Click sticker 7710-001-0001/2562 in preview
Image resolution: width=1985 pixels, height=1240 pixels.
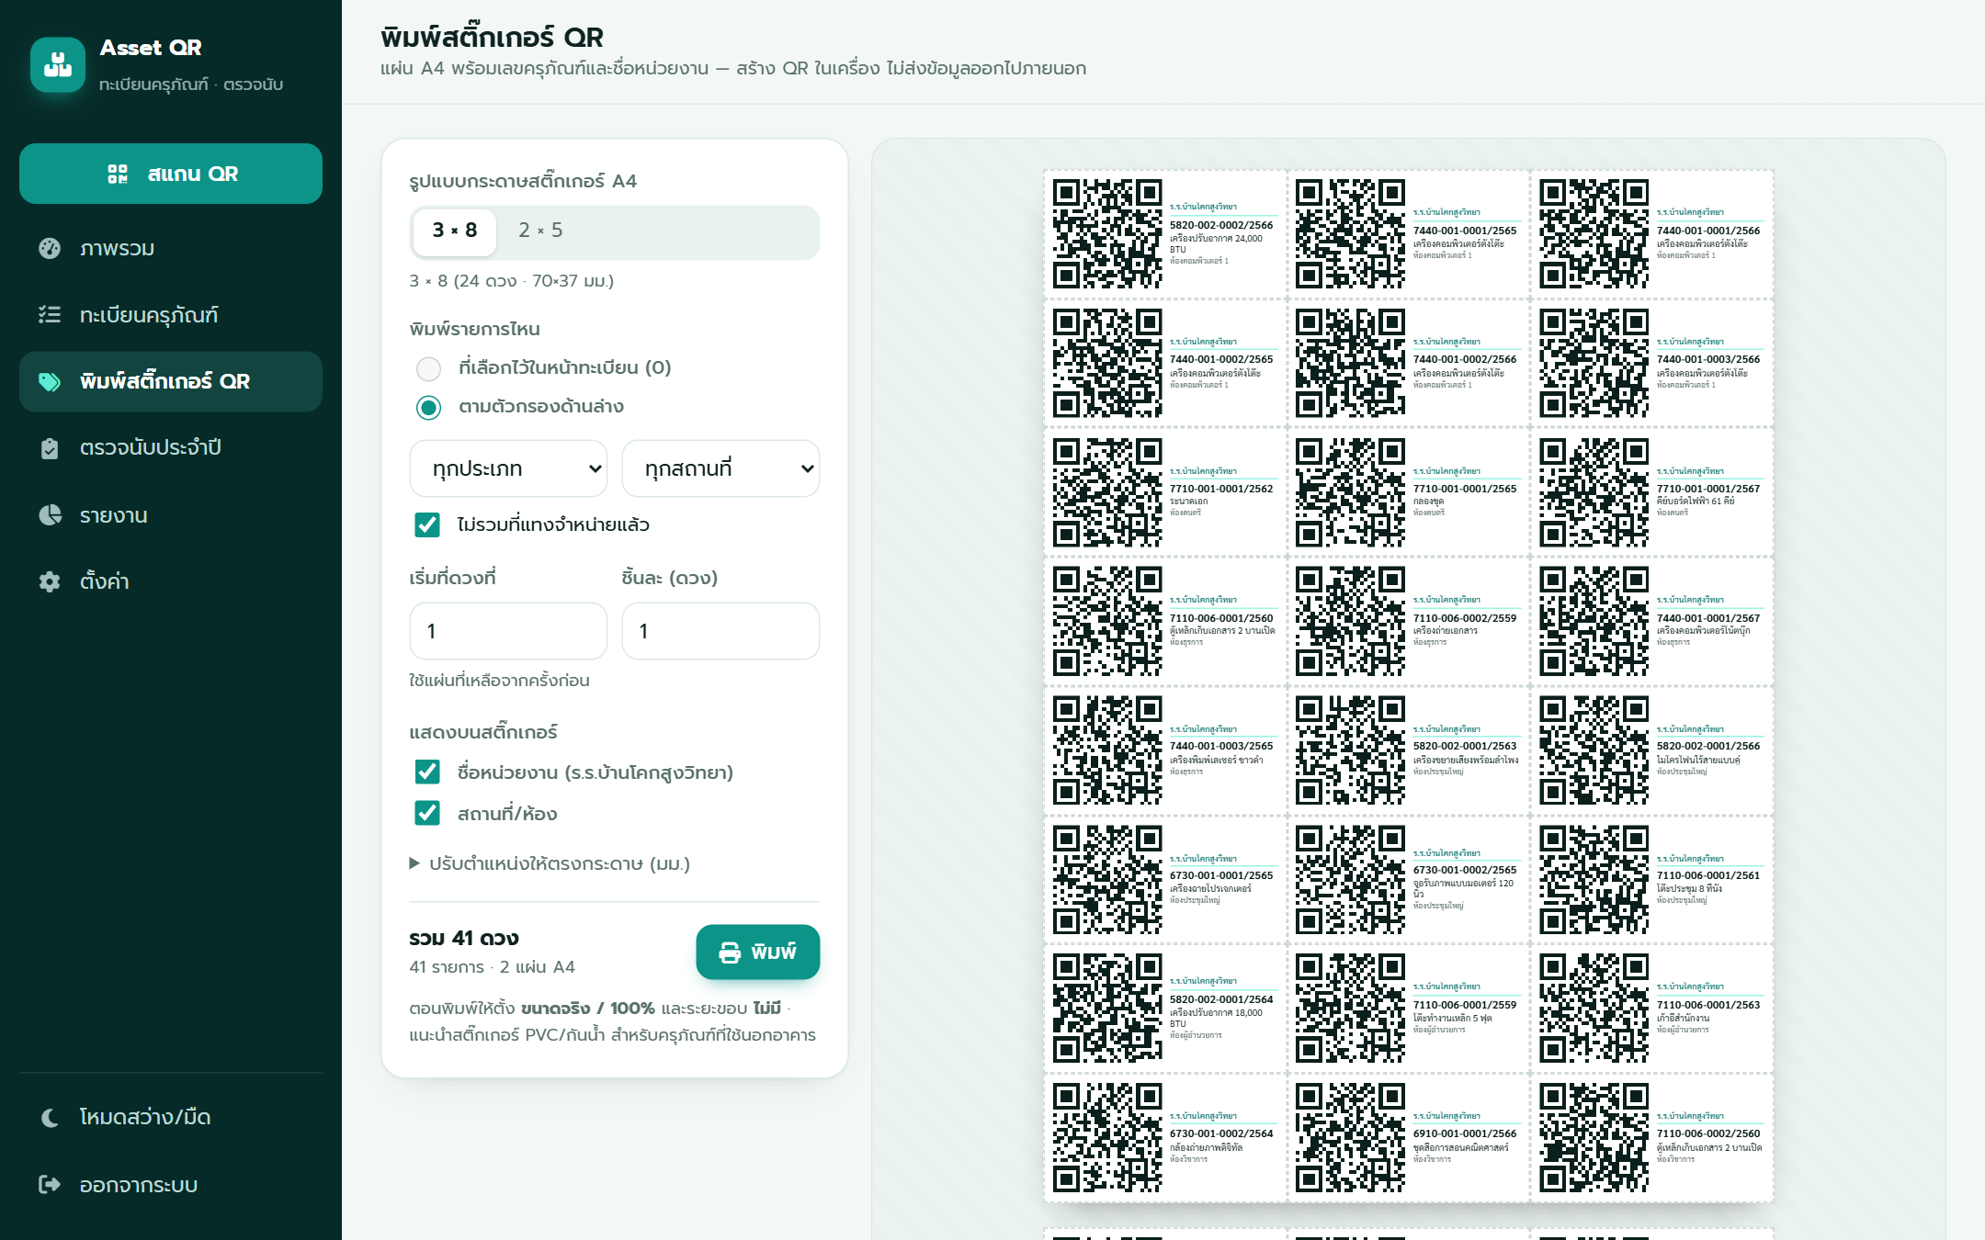point(1165,492)
